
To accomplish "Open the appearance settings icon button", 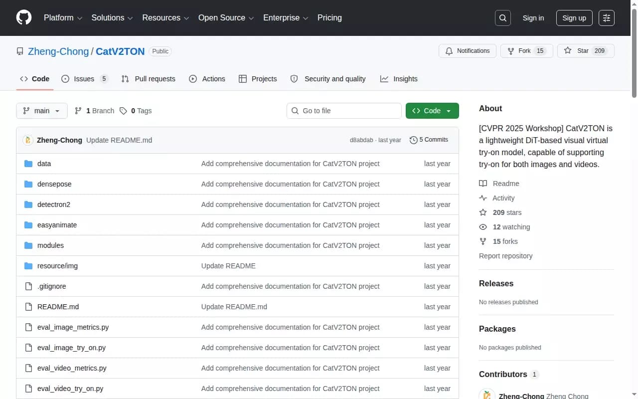I will 607,18.
